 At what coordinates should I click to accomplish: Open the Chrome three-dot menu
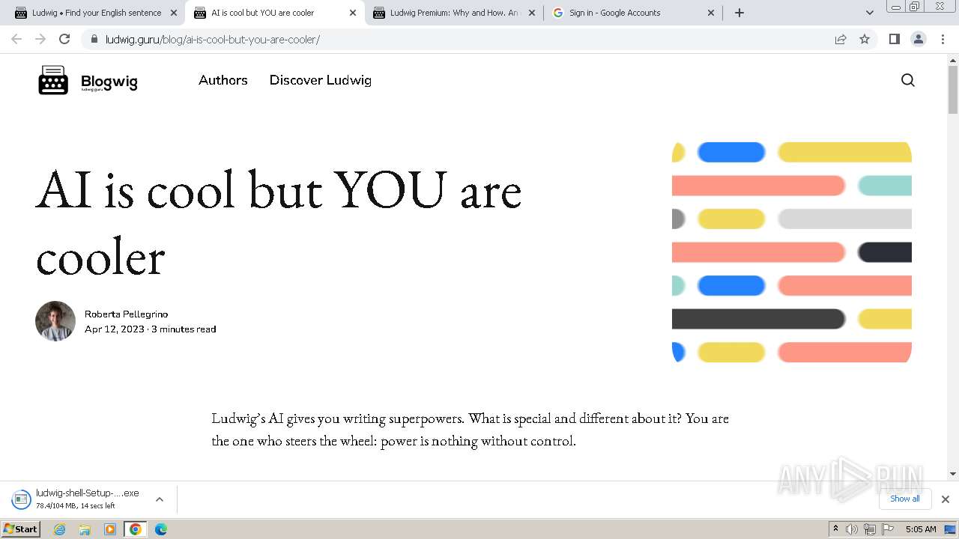[943, 39]
